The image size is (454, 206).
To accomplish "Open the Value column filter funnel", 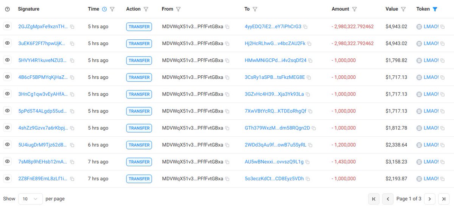I will click(x=403, y=9).
